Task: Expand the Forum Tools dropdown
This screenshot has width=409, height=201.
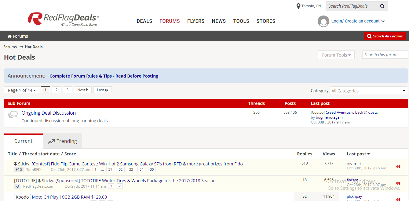Action: [x=336, y=55]
